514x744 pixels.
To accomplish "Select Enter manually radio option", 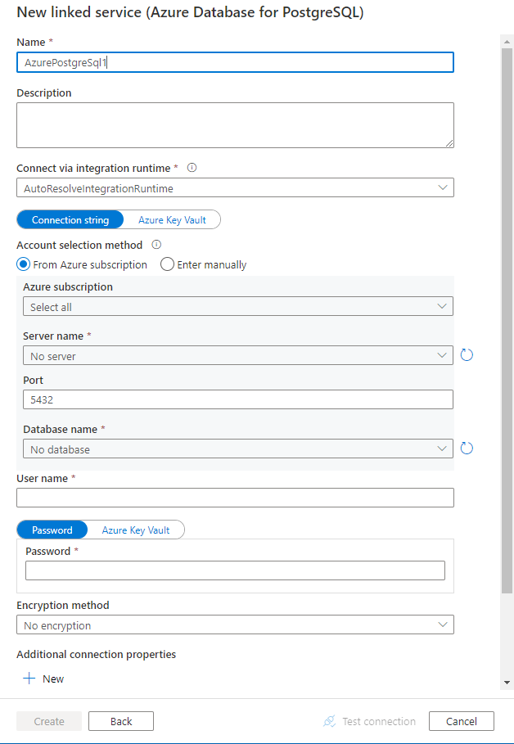I will click(x=167, y=264).
